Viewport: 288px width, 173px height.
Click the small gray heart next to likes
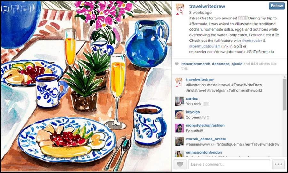pos(177,64)
